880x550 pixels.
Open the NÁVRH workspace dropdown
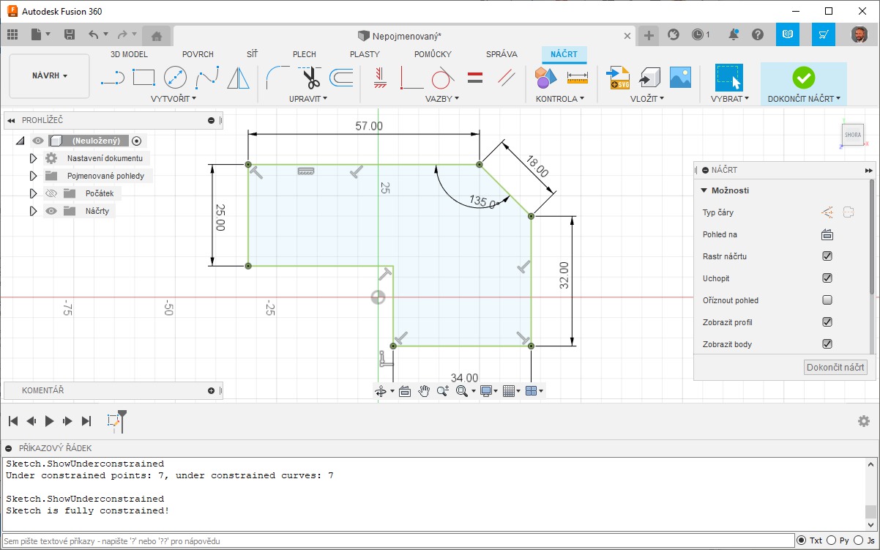point(49,75)
